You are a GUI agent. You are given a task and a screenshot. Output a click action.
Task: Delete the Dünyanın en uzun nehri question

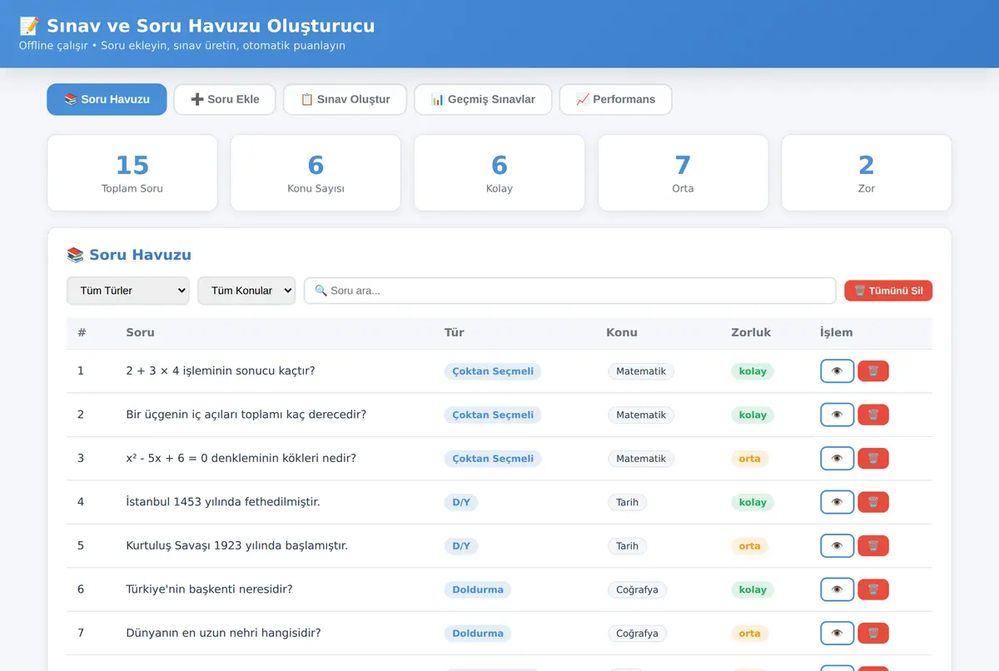pyautogui.click(x=873, y=634)
